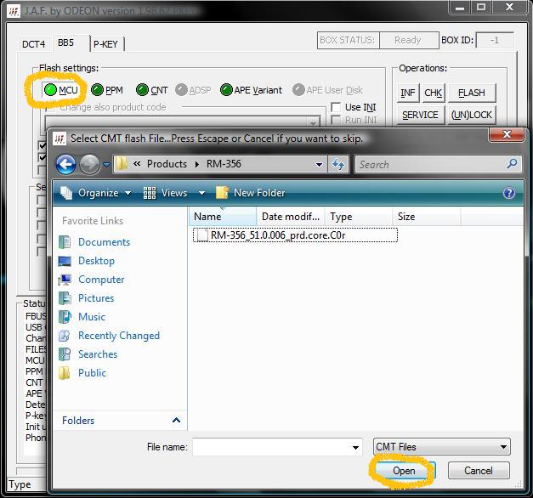
Task: Expand the Views dropdown arrow
Action: coord(202,193)
